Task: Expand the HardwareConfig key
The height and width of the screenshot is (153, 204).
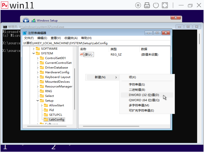Action: click(x=37, y=72)
